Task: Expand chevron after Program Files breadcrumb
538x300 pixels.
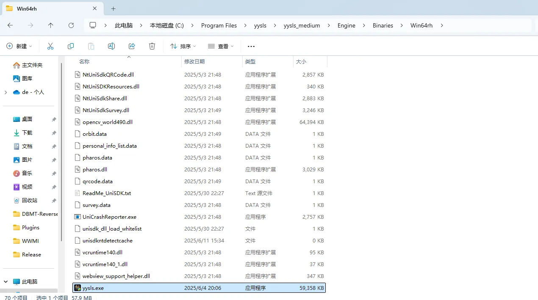Action: click(x=246, y=25)
